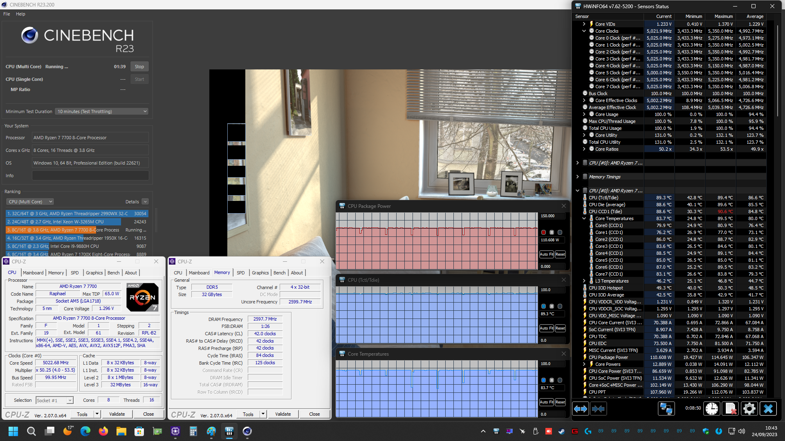Switch to SPD tab in left CPU-Z
Screen dimensions: 785x441
74,273
